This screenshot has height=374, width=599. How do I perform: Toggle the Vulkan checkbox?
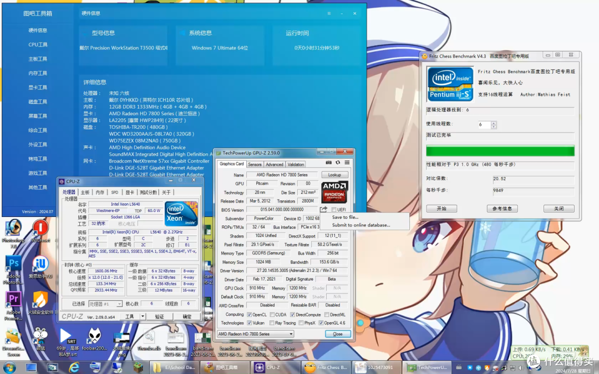point(250,323)
